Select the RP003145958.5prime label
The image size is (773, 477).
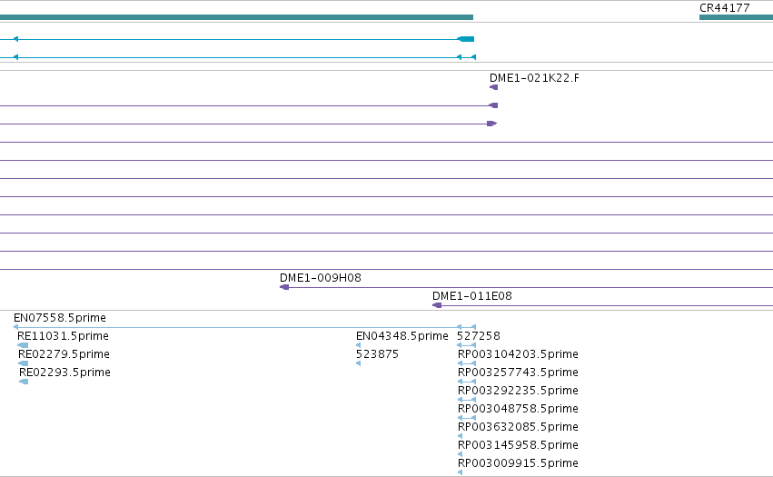[518, 445]
